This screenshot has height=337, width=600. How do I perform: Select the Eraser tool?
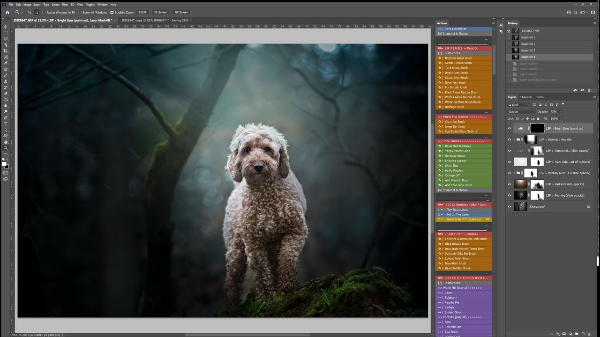6,94
